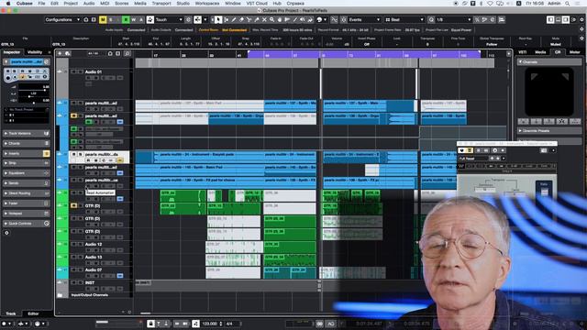Toggle mute on Audio 01 track
The height and width of the screenshot is (330, 587).
(73, 71)
